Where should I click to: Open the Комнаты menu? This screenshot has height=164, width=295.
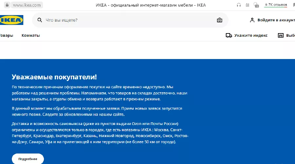[31, 35]
